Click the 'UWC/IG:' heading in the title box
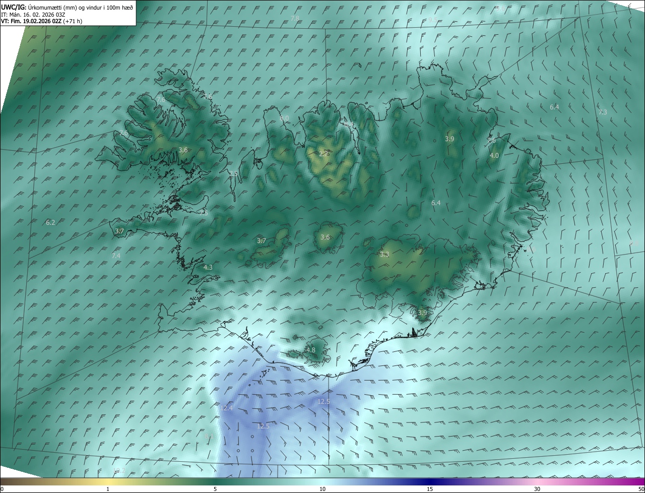The image size is (645, 493). pos(14,7)
